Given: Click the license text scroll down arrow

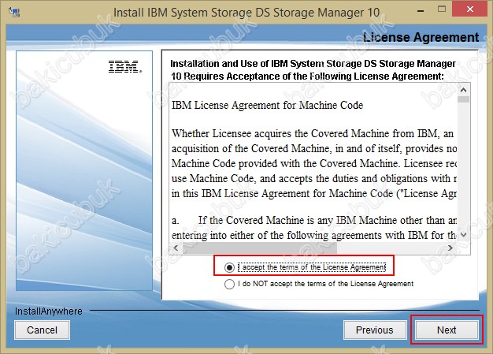Looking at the screenshot, I should 463,235.
